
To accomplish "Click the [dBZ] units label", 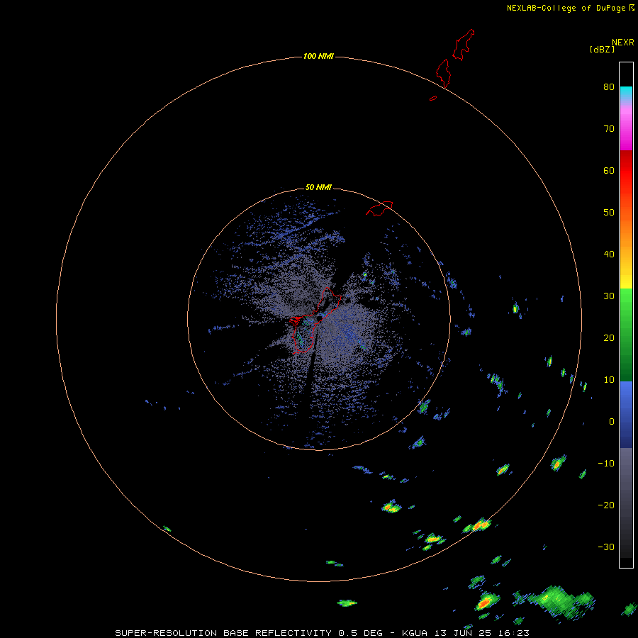I will tap(602, 50).
